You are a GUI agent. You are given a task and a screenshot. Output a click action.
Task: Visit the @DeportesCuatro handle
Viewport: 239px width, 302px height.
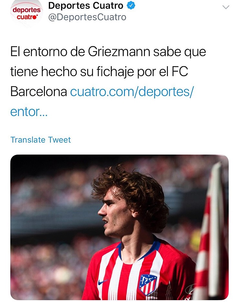point(87,17)
